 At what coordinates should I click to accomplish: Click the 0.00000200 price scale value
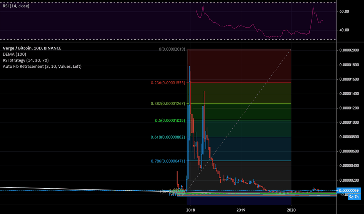(x=349, y=180)
